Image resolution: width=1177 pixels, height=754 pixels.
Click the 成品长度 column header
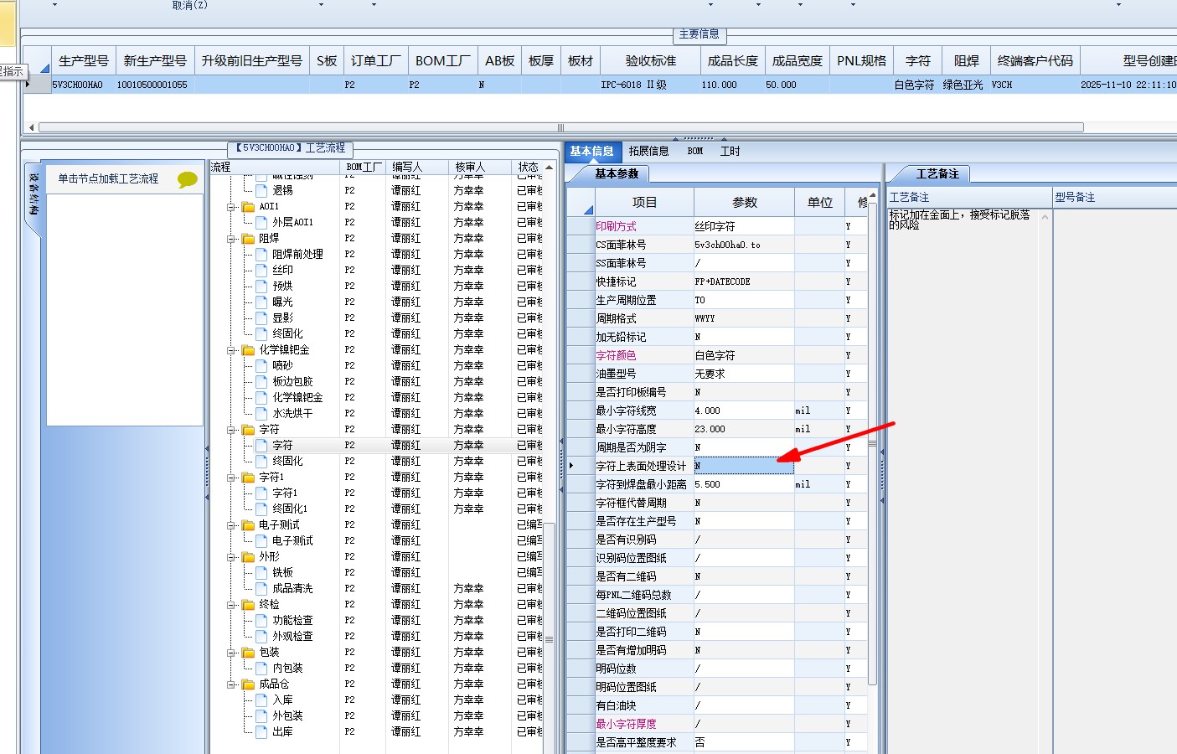coord(733,60)
